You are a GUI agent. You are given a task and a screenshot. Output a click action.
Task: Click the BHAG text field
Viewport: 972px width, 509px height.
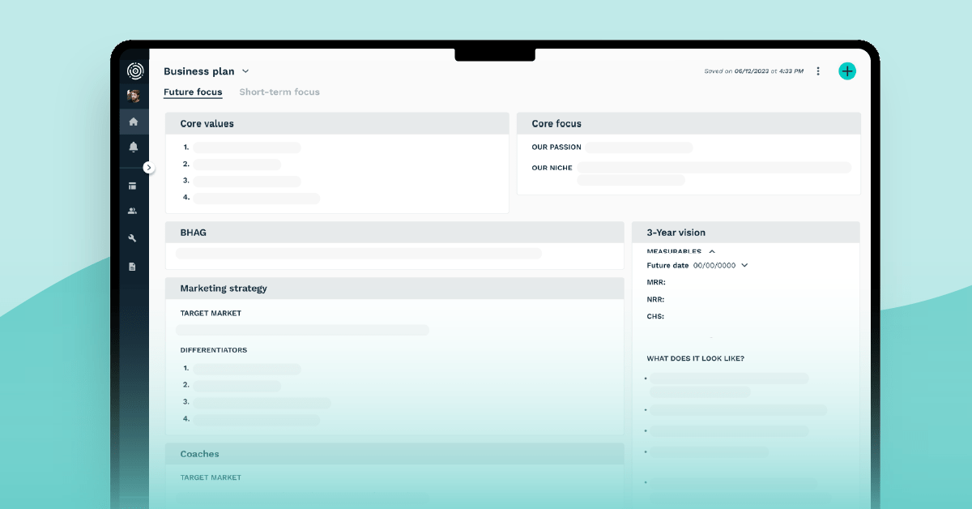pyautogui.click(x=358, y=254)
